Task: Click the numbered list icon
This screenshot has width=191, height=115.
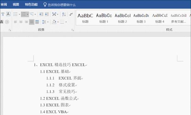Action: (24, 14)
